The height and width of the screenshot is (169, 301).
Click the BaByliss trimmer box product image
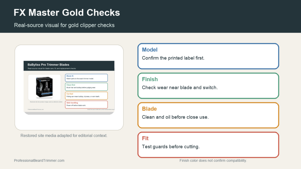(44, 87)
